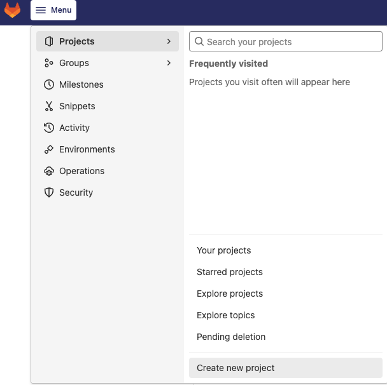Viewport: 387px width, 385px height.
Task: Click the Operations cloud-gear icon
Action: tap(49, 171)
